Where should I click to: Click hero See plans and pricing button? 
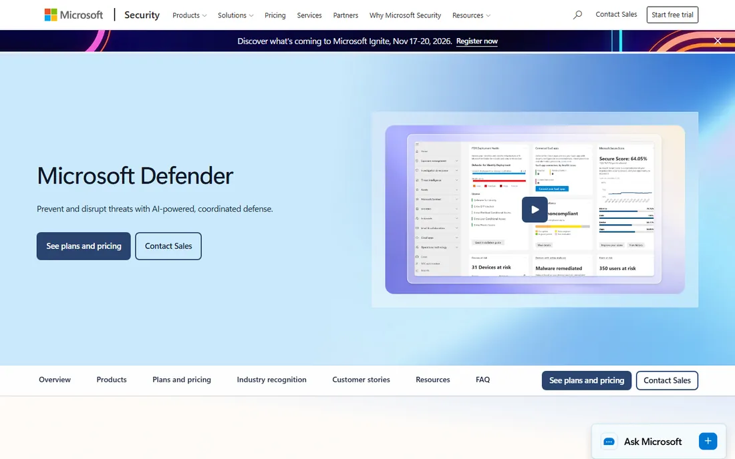point(84,246)
